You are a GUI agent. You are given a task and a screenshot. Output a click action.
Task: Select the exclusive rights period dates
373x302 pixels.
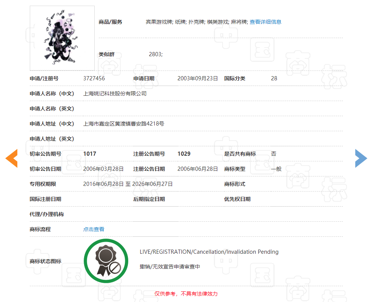[x=128, y=184]
